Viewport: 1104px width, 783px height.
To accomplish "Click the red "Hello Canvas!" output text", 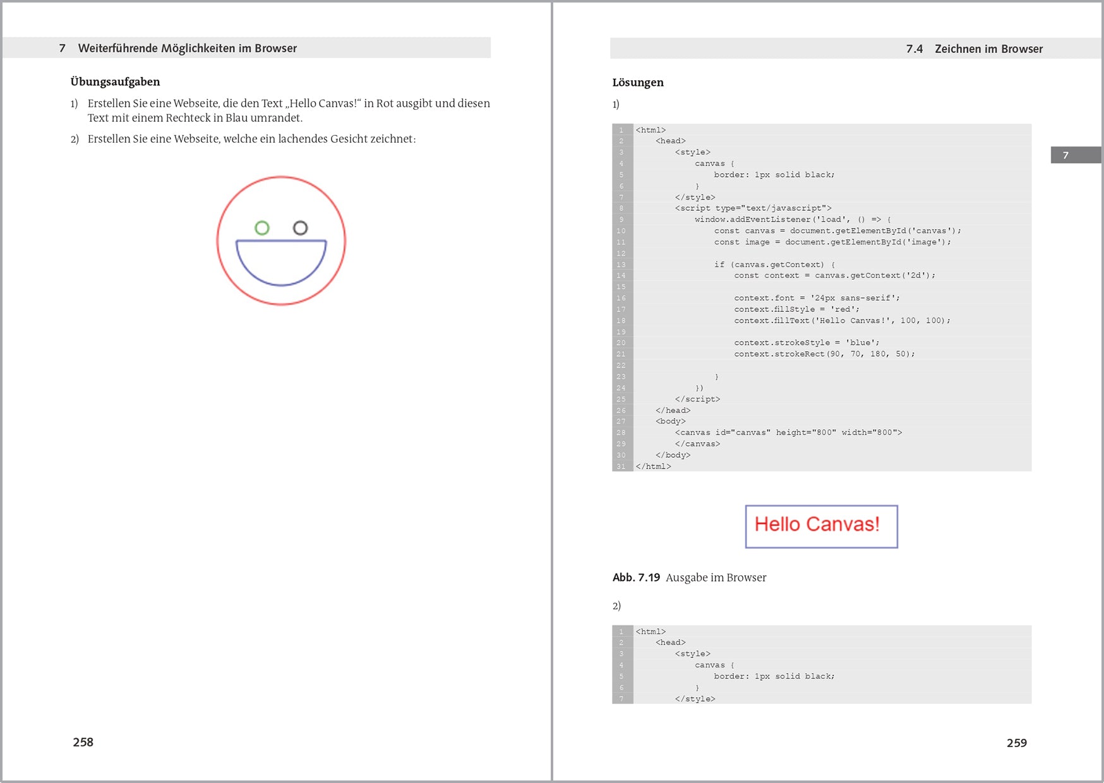I will (x=819, y=524).
